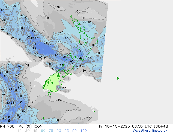Click the "RH 700 hPa [%] ICON" title
The image size is (173, 133).
21,126
